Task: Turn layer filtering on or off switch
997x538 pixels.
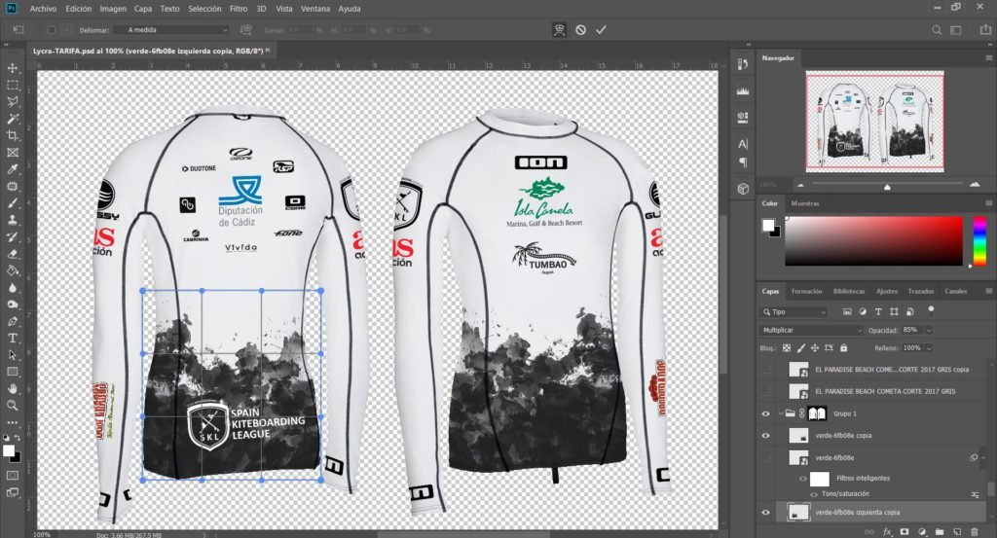Action: coord(931,310)
